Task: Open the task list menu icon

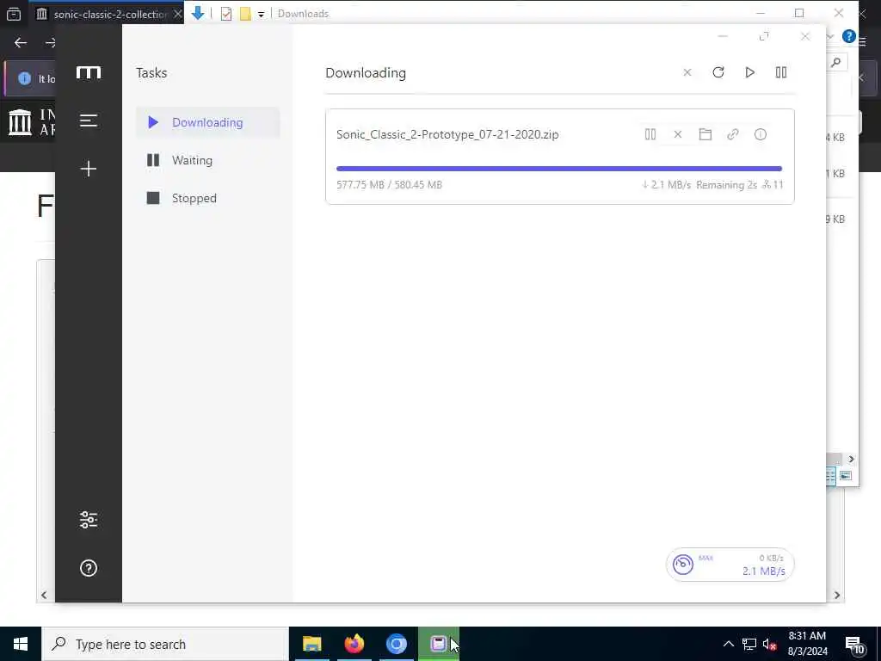Action: click(x=89, y=120)
